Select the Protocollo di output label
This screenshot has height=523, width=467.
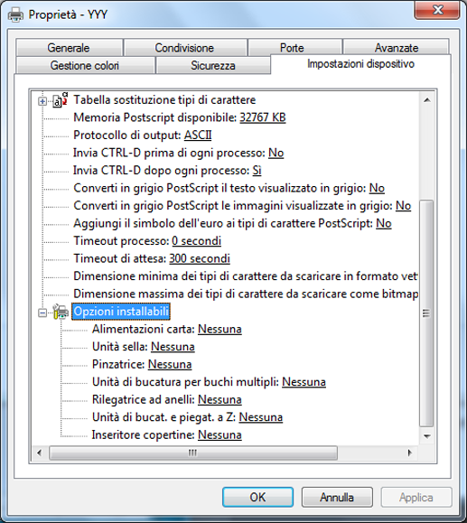coord(127,135)
